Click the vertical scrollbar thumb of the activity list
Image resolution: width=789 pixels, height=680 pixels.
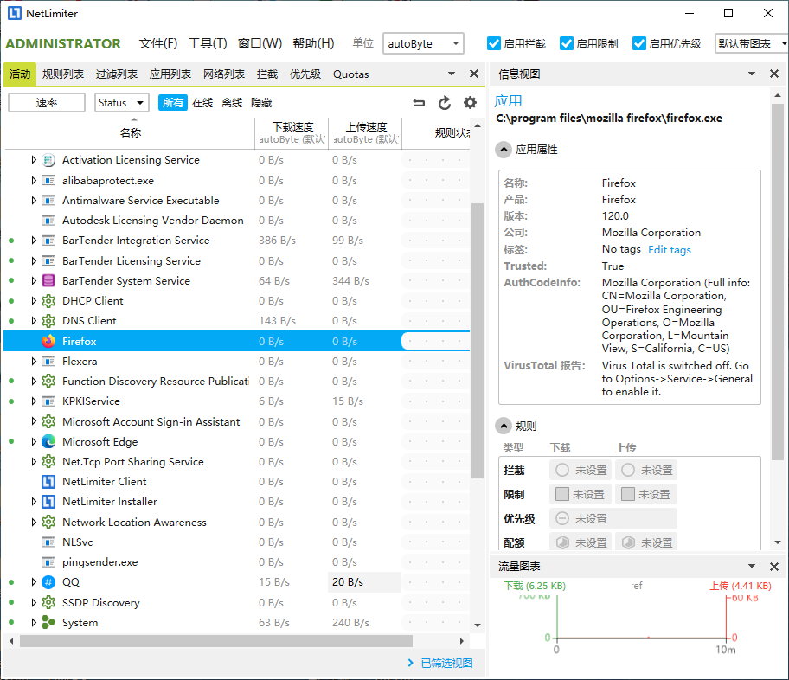478,341
